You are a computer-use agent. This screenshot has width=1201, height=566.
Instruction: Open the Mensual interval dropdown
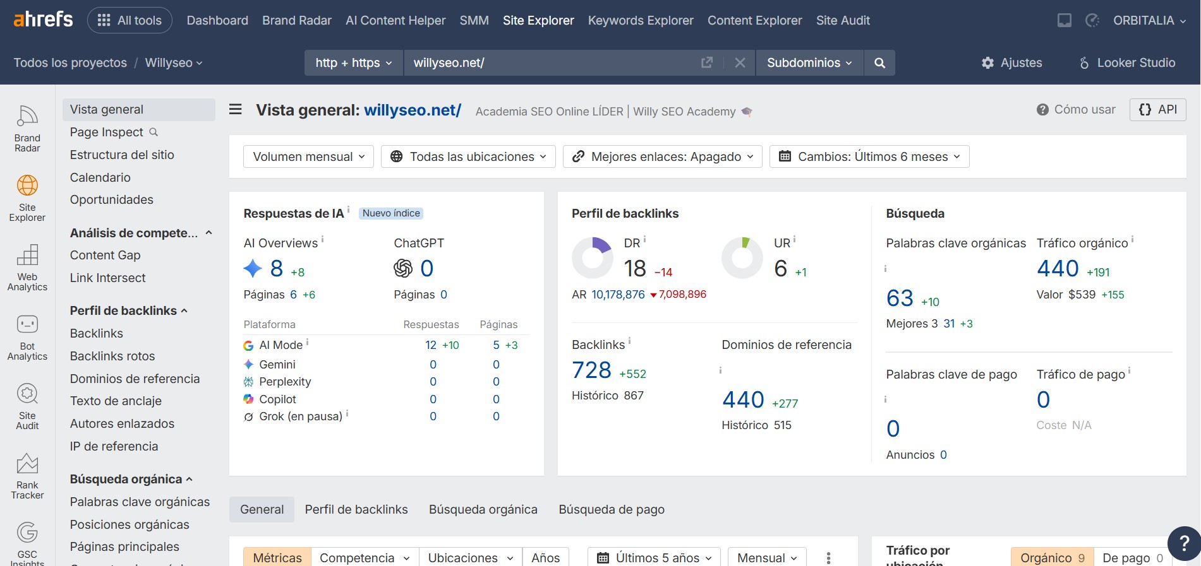(x=767, y=558)
